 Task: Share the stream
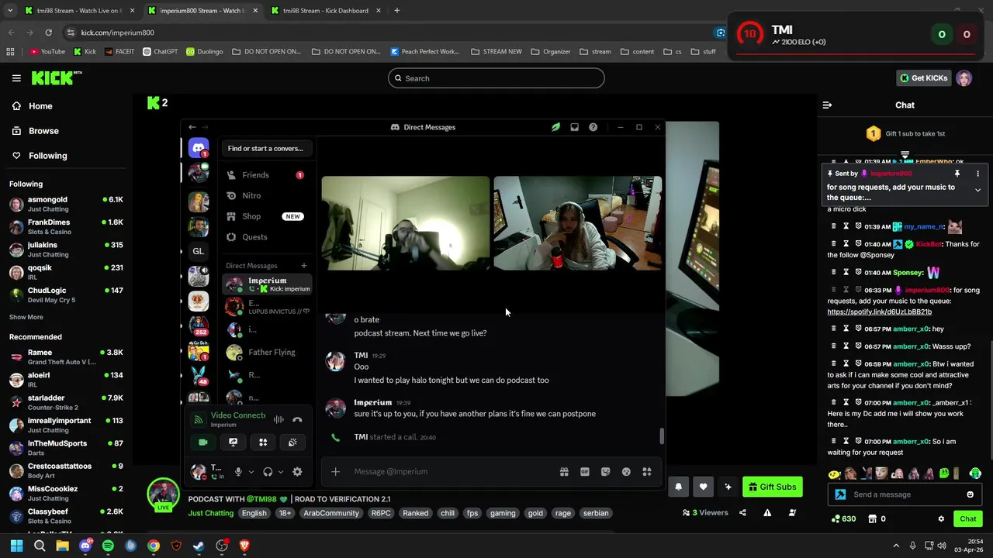(x=742, y=513)
